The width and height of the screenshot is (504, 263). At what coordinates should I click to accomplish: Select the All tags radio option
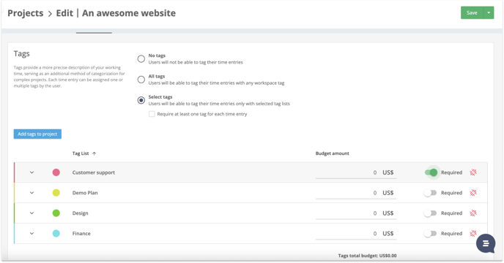[x=141, y=80]
